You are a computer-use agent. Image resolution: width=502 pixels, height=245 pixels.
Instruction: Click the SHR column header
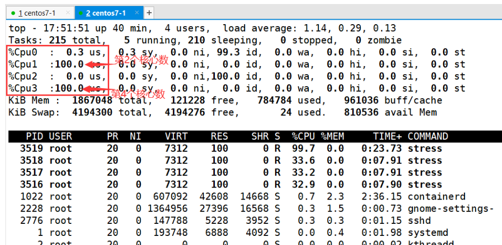[x=260, y=137]
